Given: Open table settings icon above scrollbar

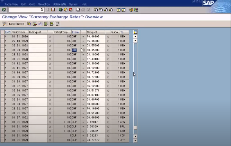Looking at the screenshot, I should (x=135, y=32).
